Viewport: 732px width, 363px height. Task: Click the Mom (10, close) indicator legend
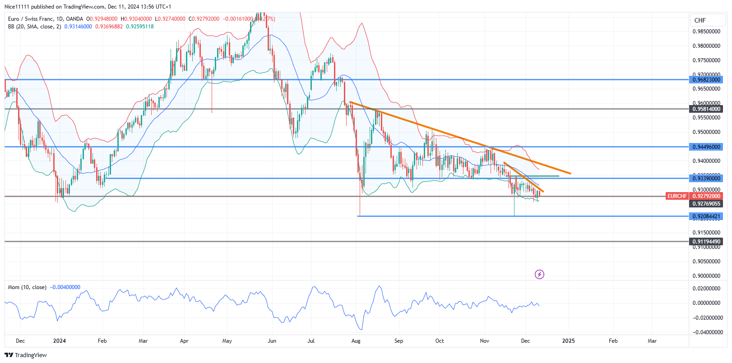pos(27,287)
